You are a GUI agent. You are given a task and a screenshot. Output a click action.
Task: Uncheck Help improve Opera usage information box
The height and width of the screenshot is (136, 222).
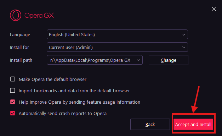point(13,102)
